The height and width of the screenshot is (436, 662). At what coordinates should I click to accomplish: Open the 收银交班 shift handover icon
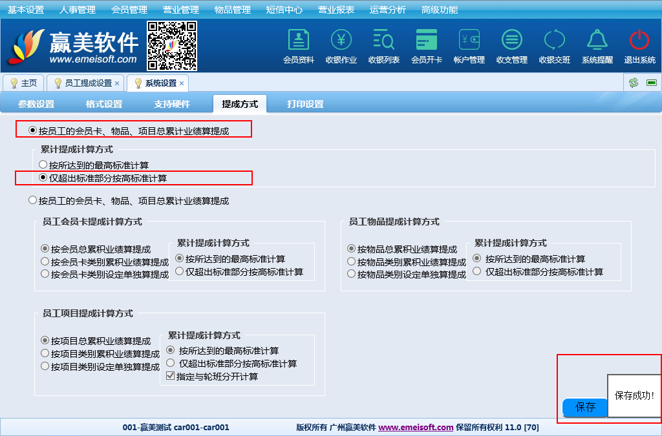pyautogui.click(x=555, y=46)
